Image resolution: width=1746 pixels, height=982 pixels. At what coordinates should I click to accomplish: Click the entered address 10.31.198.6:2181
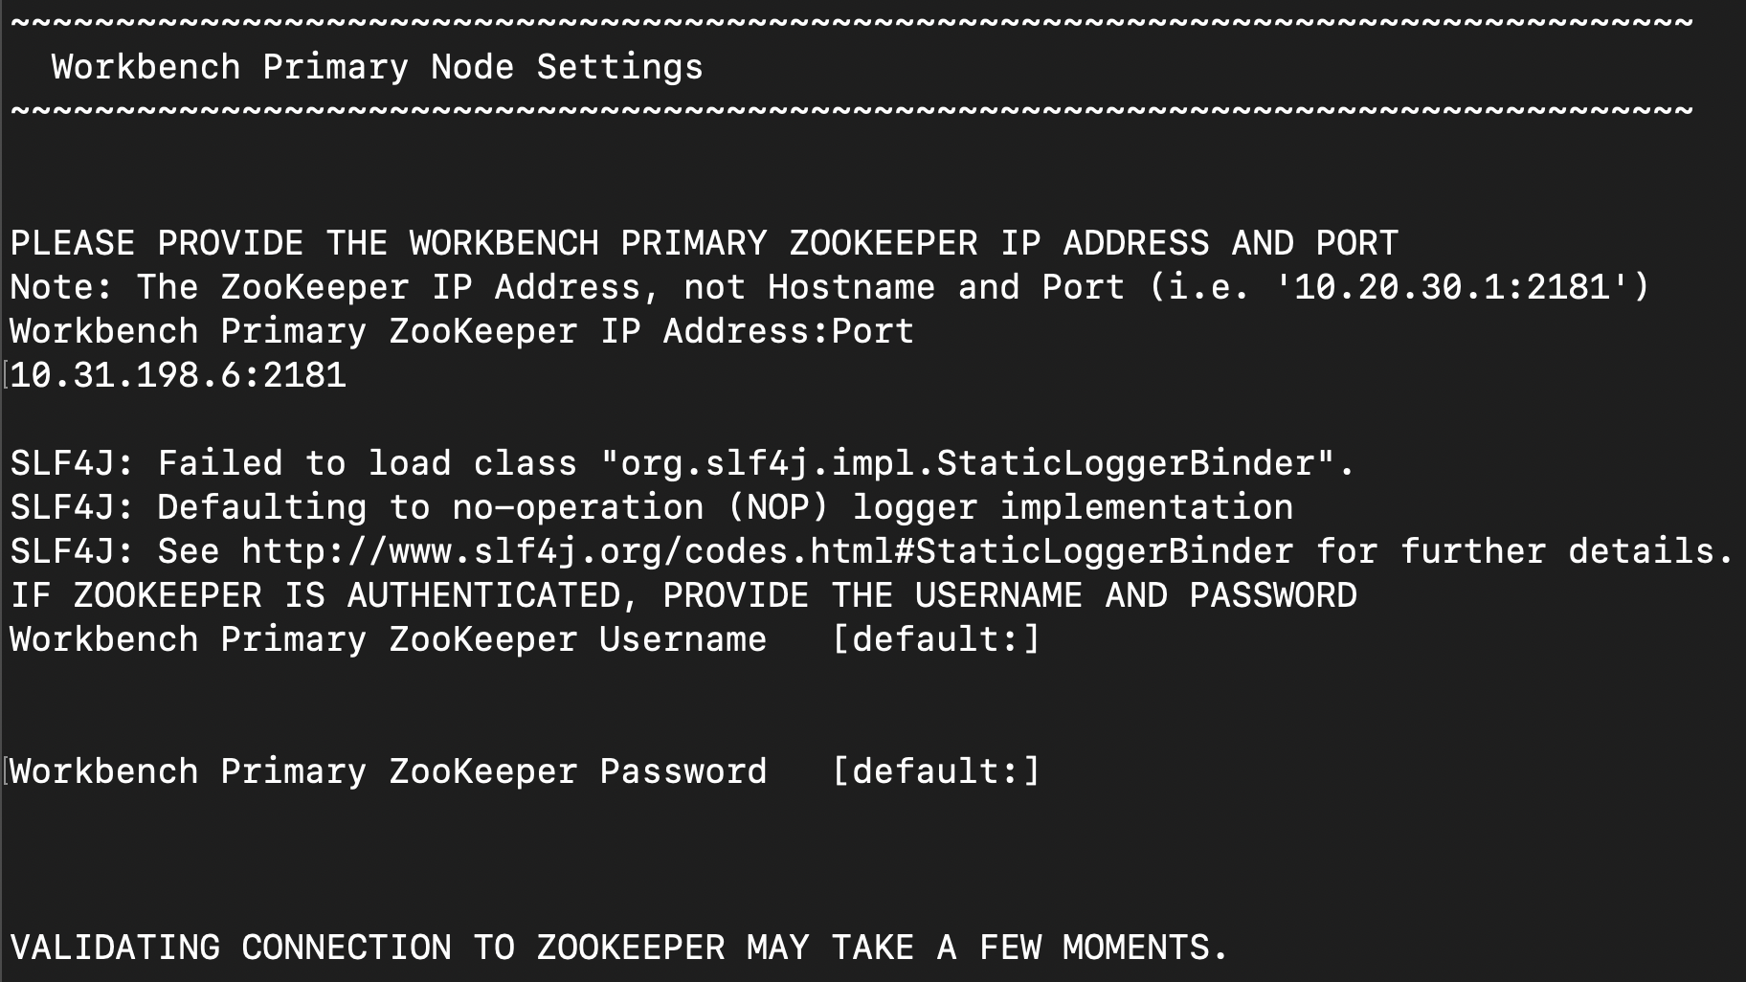coord(178,375)
